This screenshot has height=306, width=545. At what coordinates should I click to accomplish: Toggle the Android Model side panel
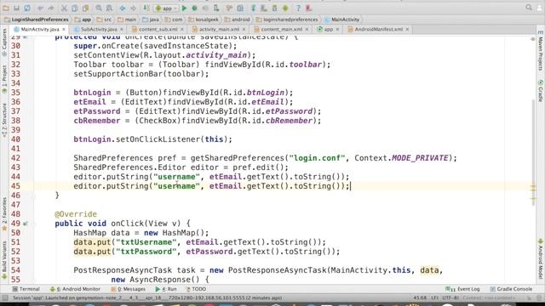(x=541, y=258)
